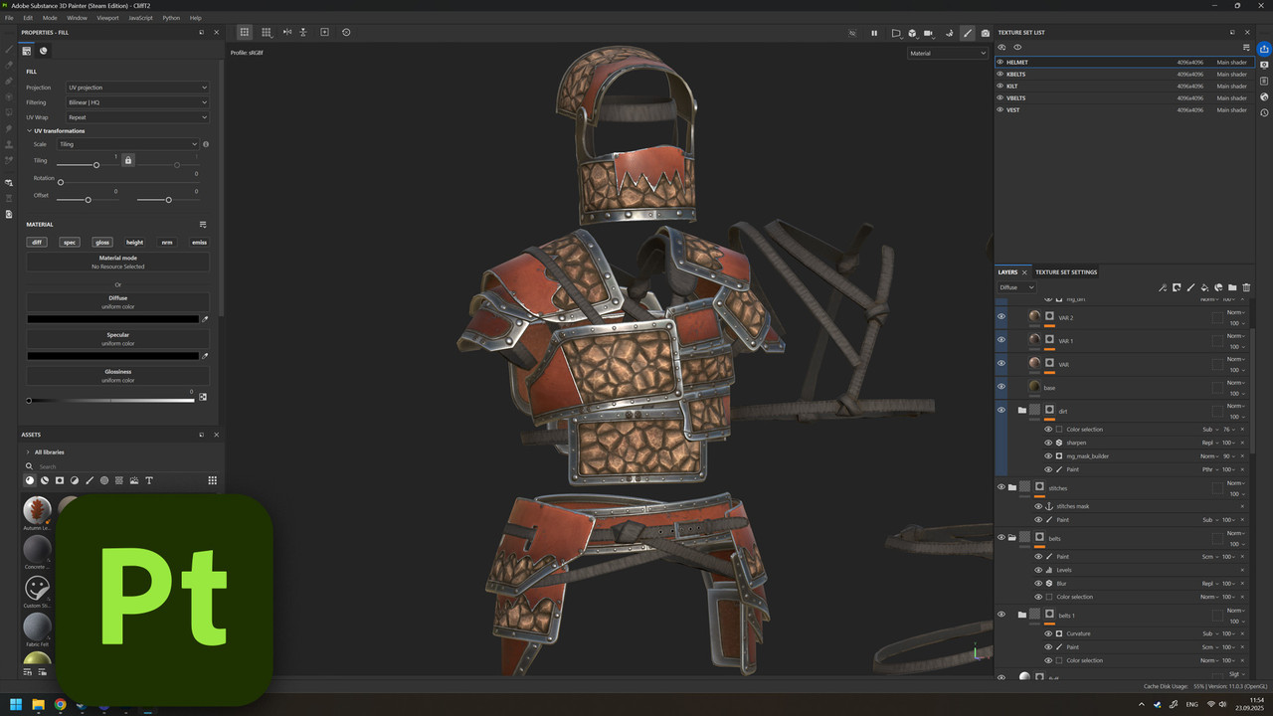The width and height of the screenshot is (1273, 716).
Task: Click the Add fill layer bucket icon
Action: pyautogui.click(x=1204, y=287)
